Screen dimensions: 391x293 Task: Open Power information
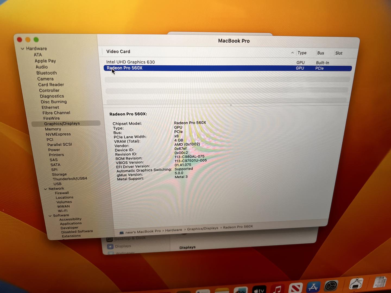pos(54,150)
